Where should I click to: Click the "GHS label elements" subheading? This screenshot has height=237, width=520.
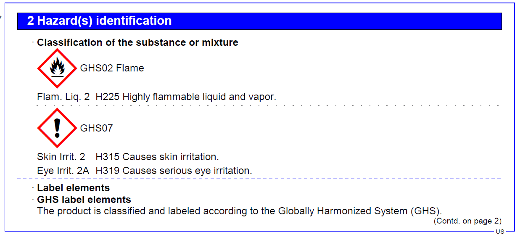[84, 200]
